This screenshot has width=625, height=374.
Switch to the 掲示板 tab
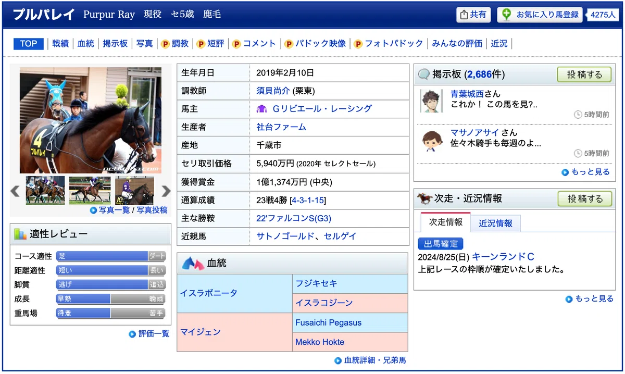[115, 44]
